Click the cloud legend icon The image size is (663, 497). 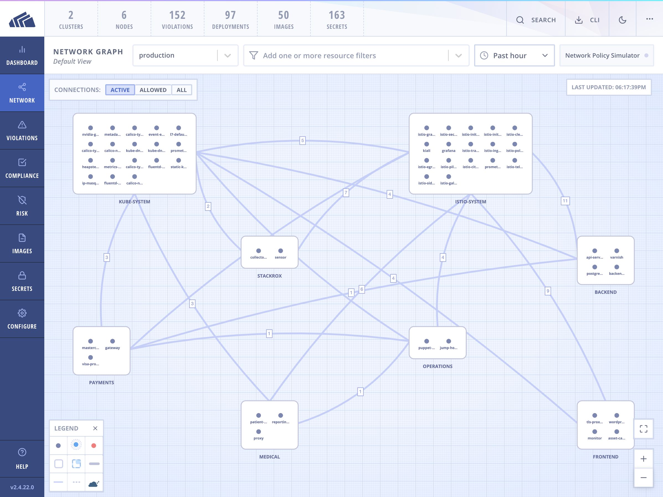[x=94, y=483]
